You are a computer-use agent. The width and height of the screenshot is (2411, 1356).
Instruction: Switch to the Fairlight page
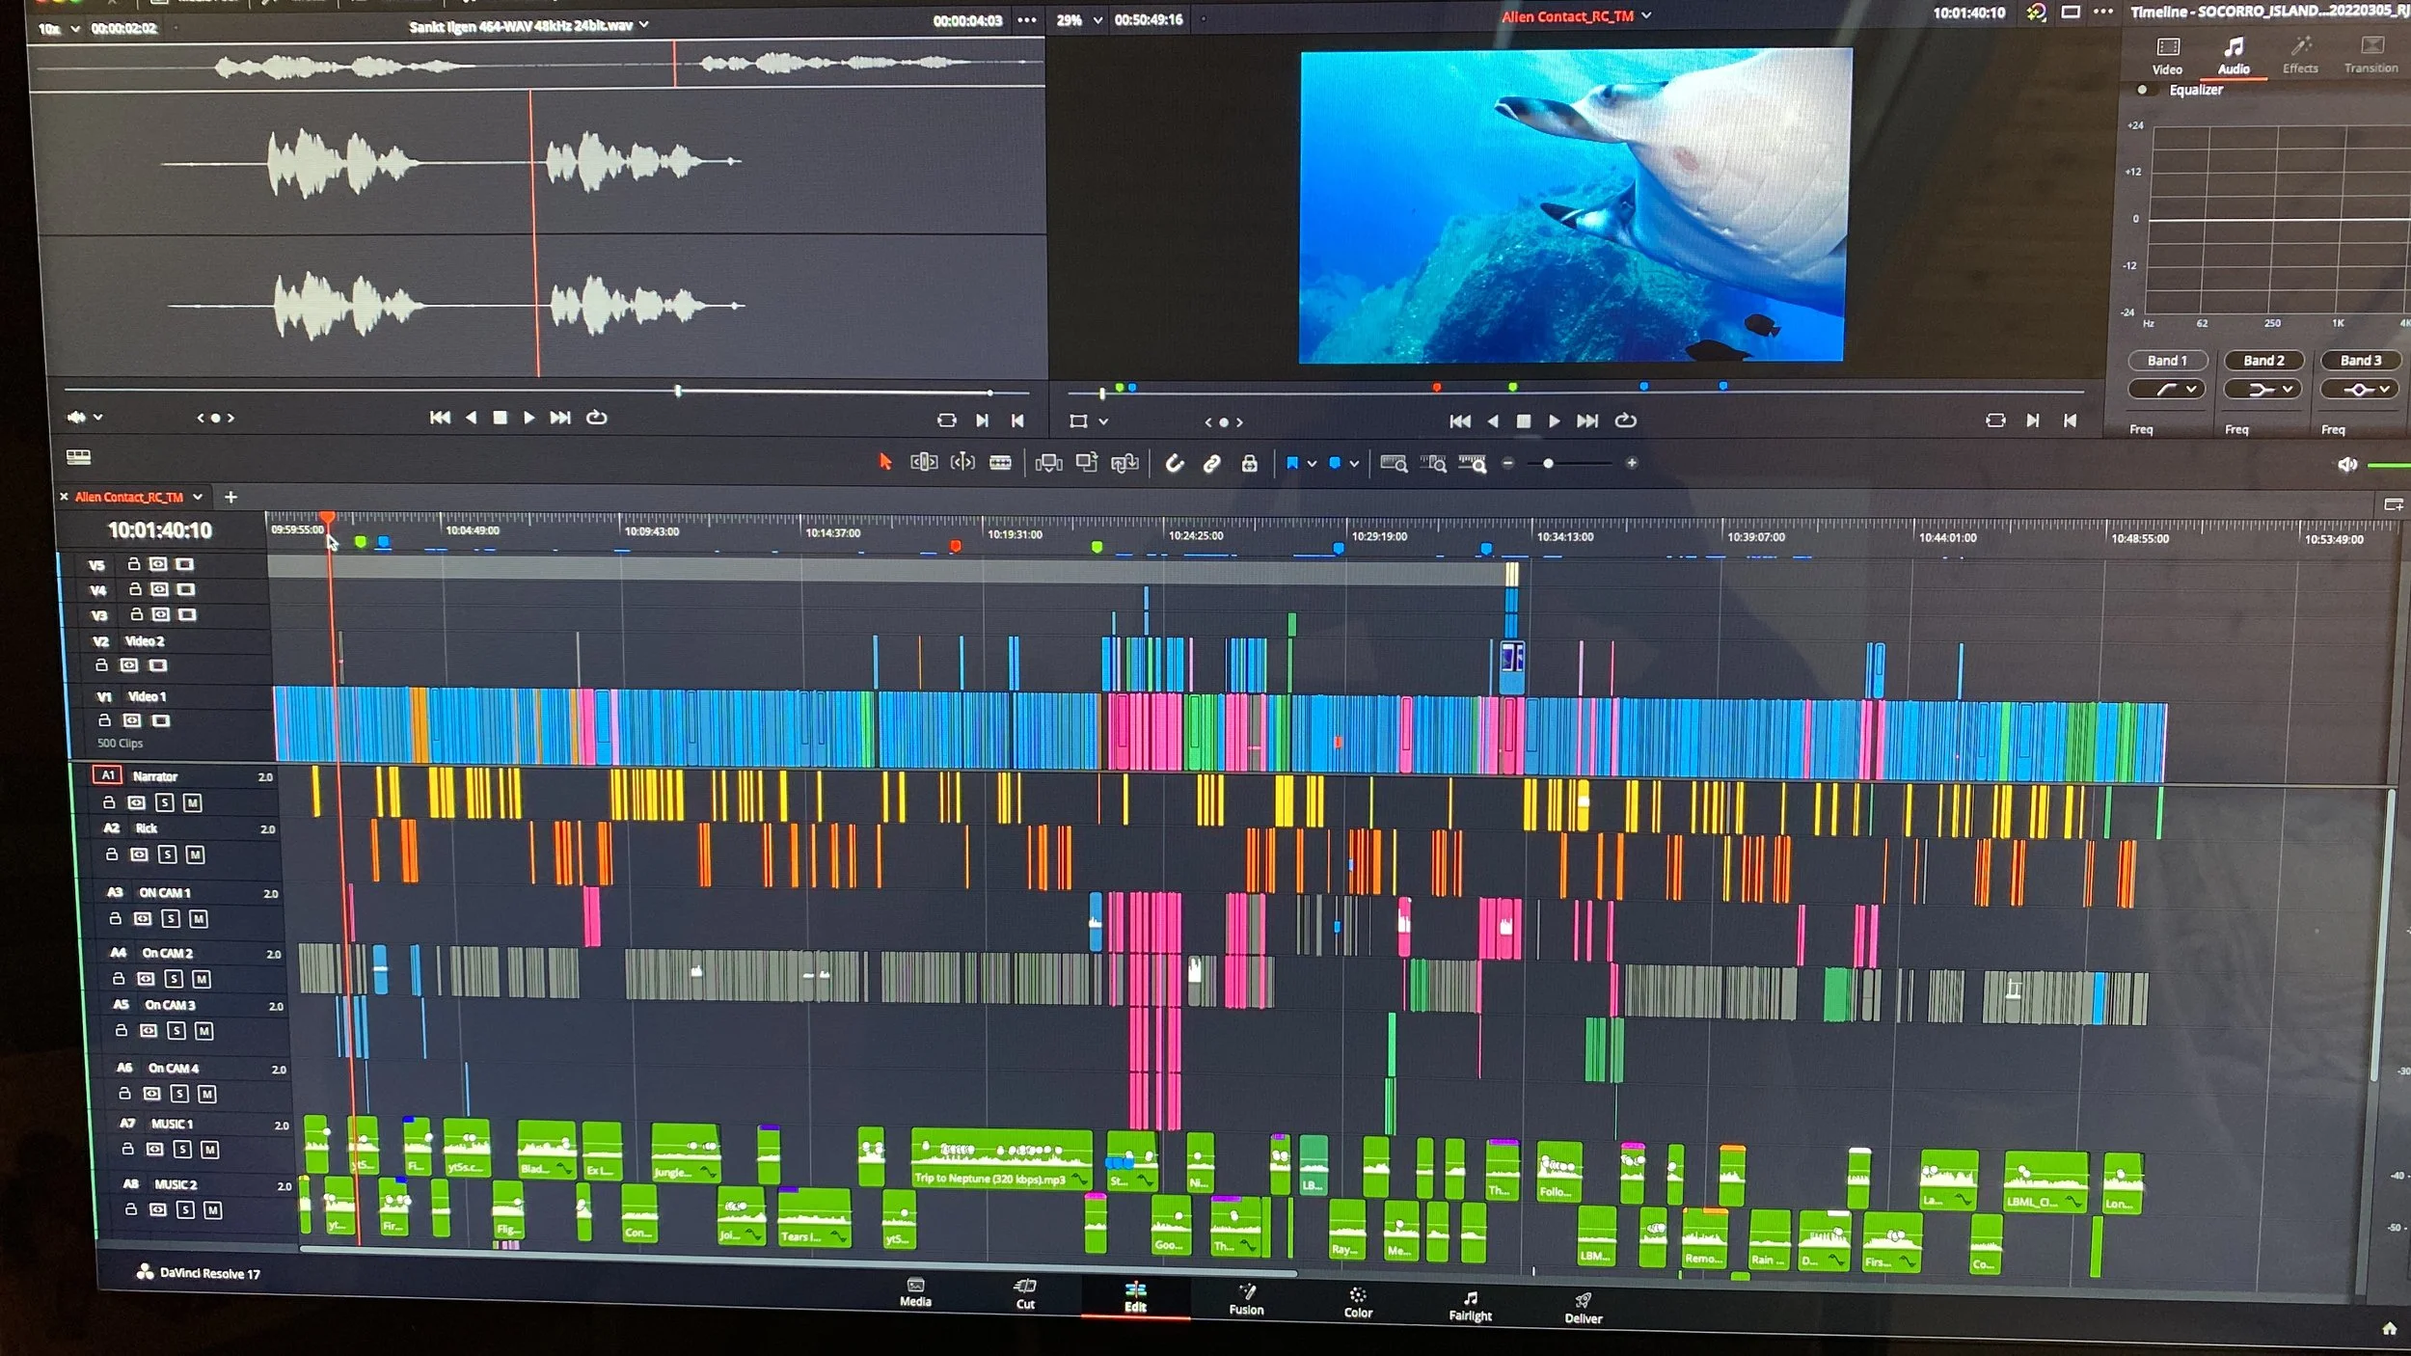tap(1470, 1306)
